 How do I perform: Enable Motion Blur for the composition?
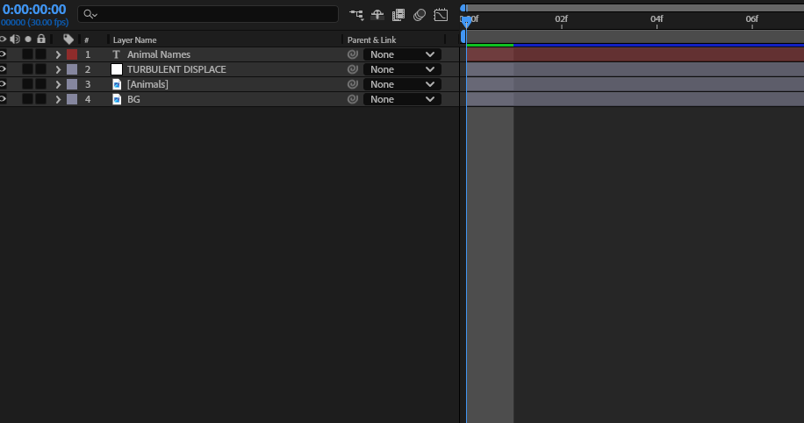coord(420,15)
